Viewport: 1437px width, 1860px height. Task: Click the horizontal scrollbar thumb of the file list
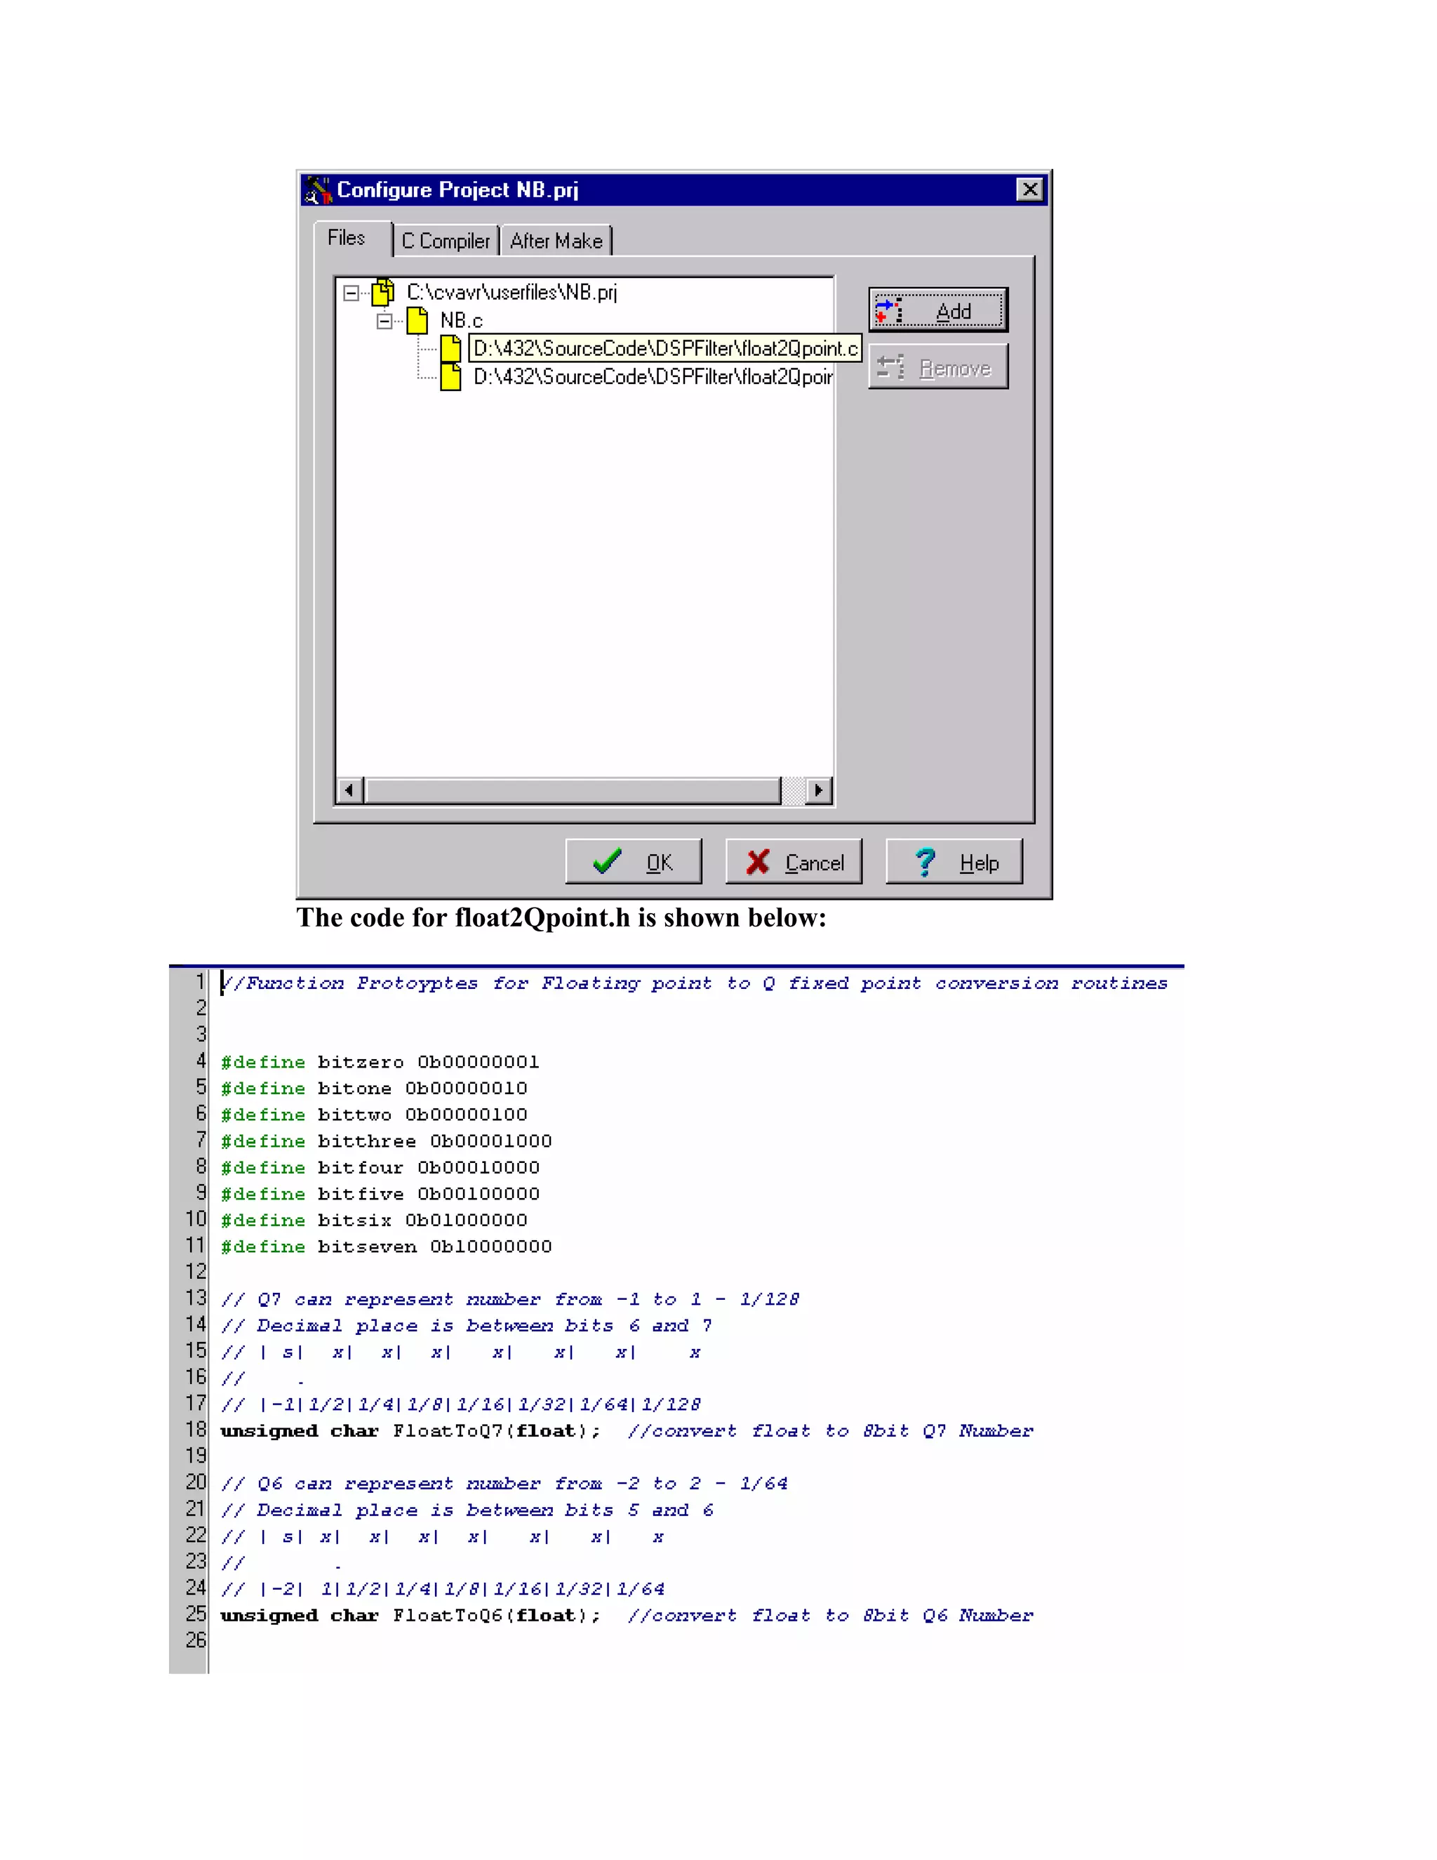[572, 790]
